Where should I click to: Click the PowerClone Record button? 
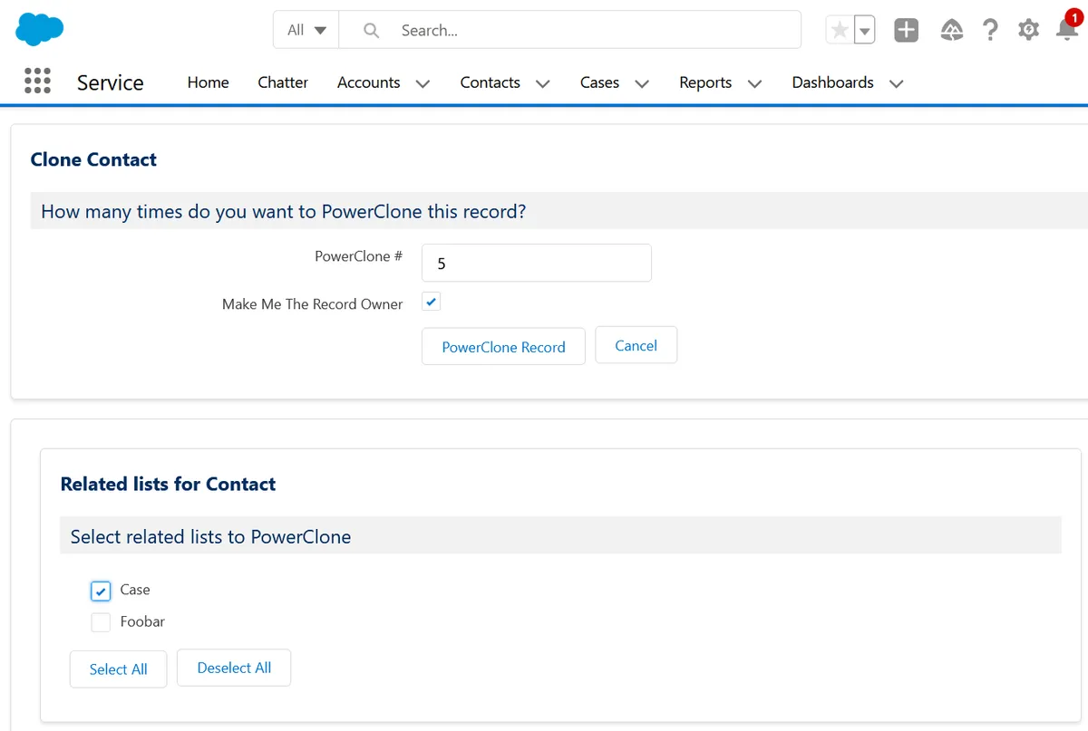tap(503, 347)
